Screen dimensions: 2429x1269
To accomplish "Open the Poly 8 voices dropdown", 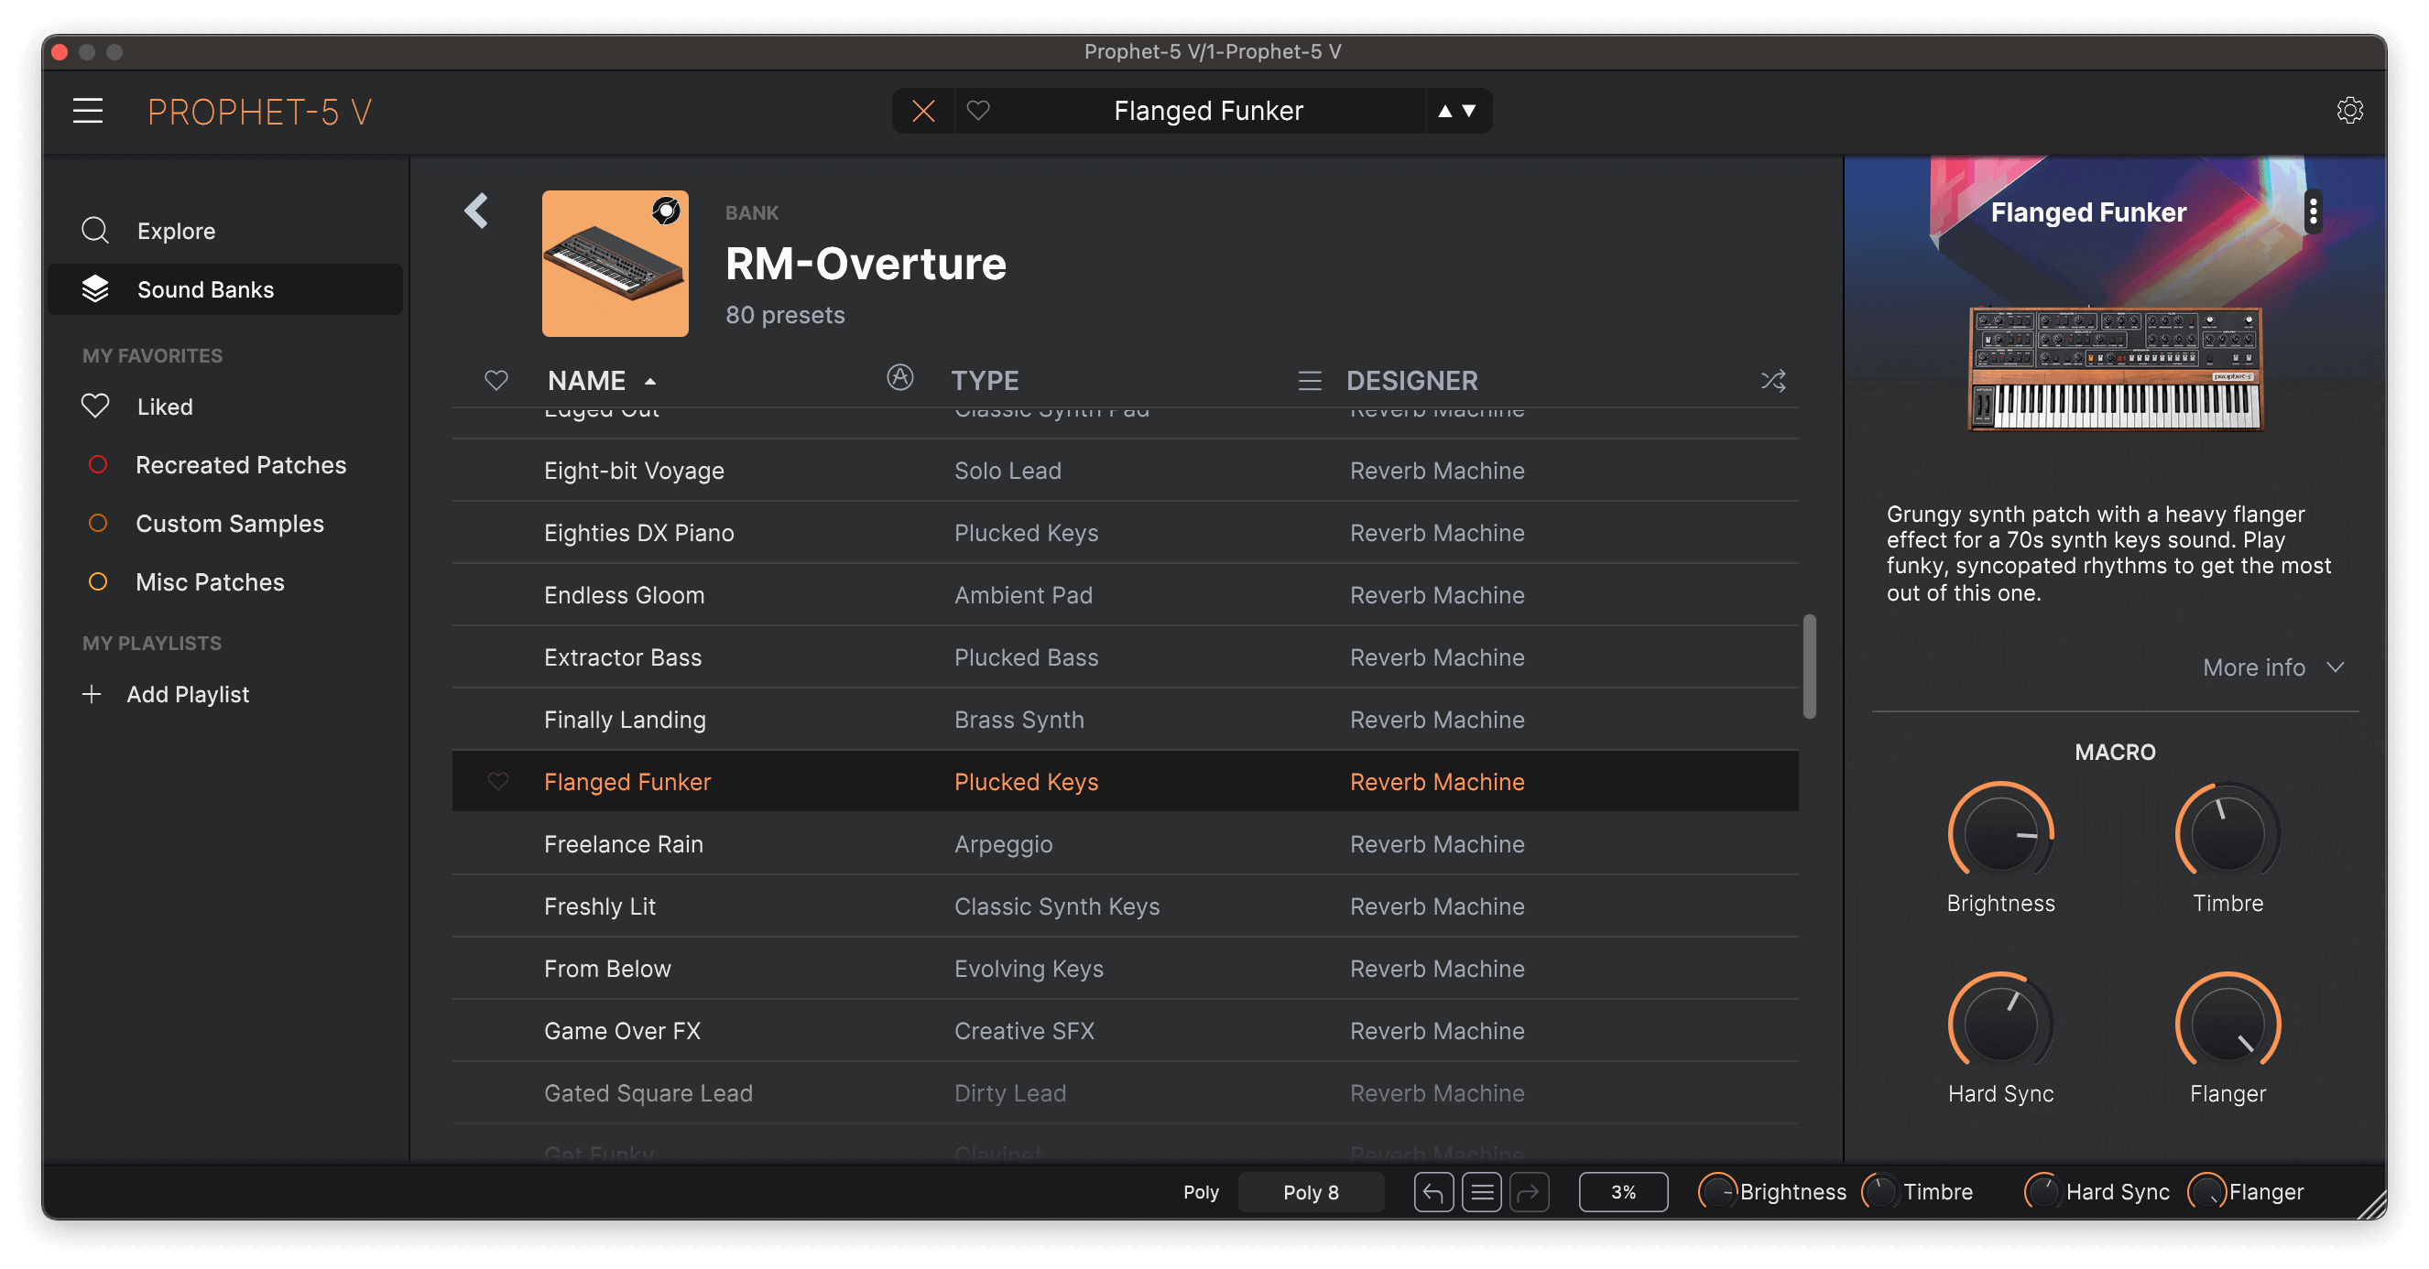I will 1310,1193.
